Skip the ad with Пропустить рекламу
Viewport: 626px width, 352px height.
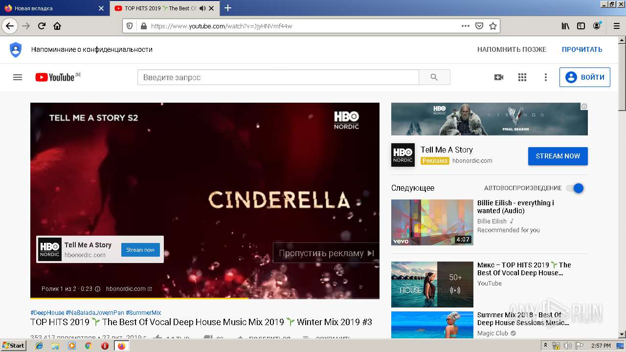coord(326,253)
